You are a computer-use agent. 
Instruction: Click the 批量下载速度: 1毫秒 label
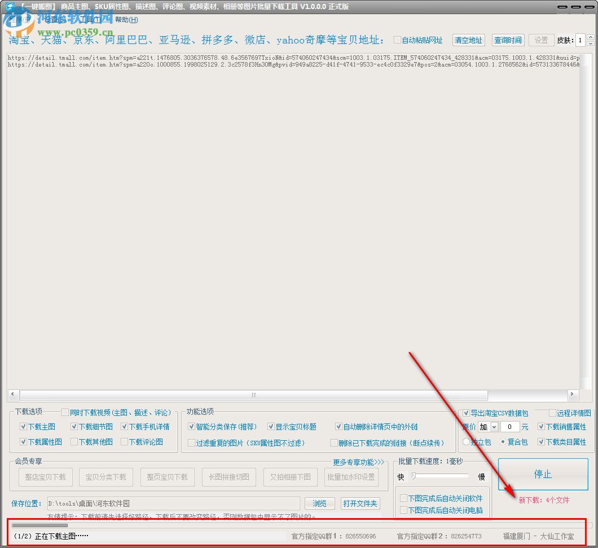pyautogui.click(x=430, y=462)
